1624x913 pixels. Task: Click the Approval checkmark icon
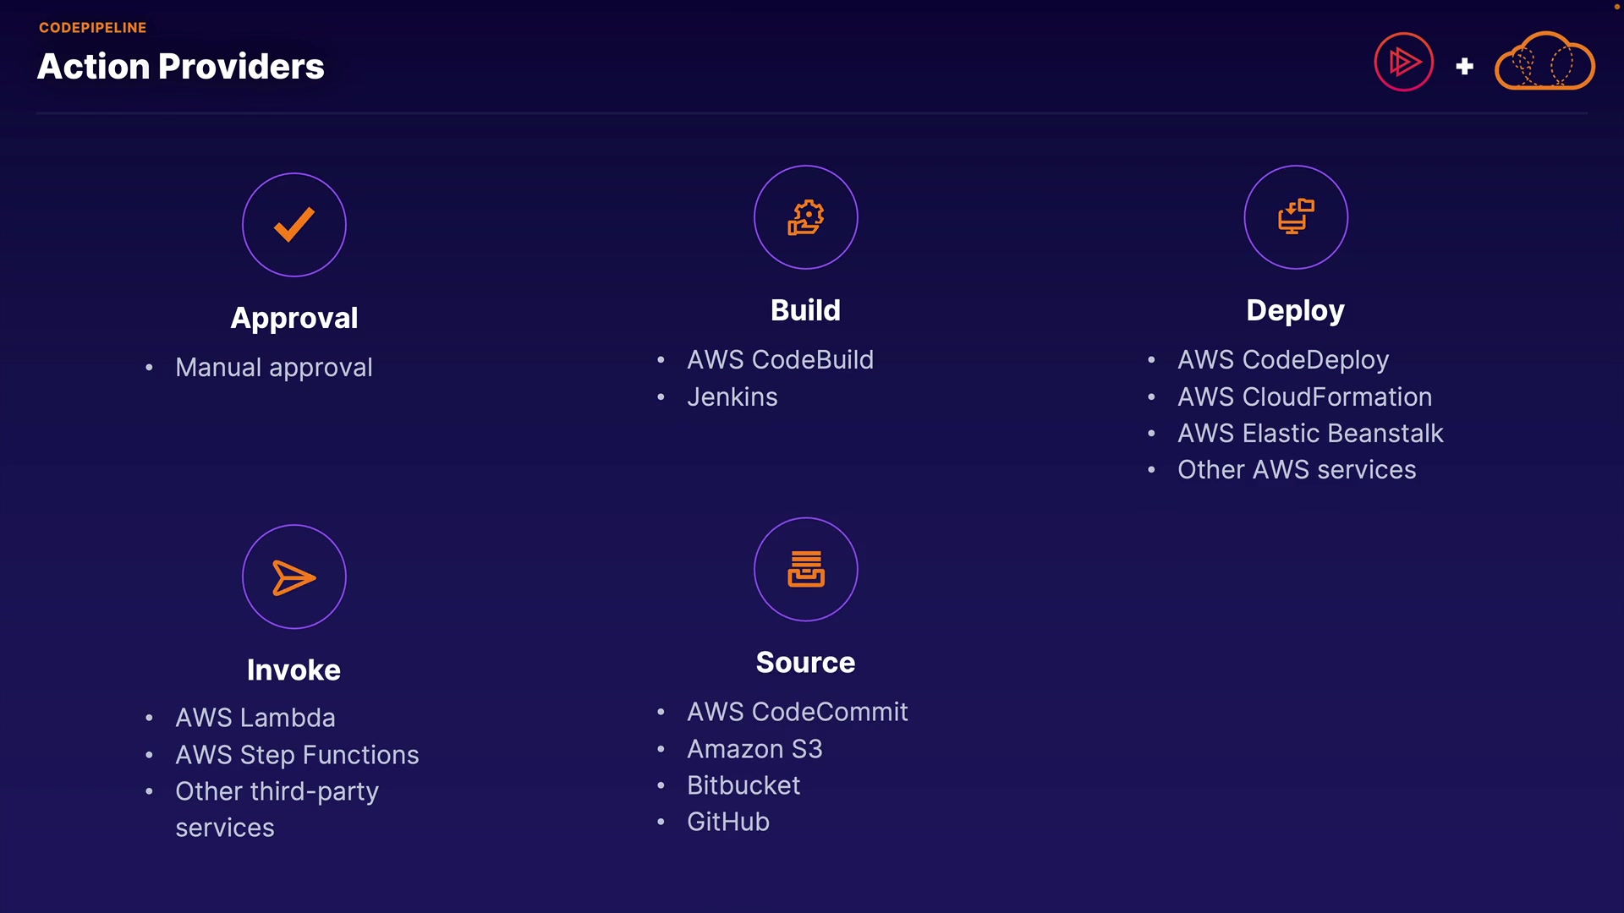294,225
